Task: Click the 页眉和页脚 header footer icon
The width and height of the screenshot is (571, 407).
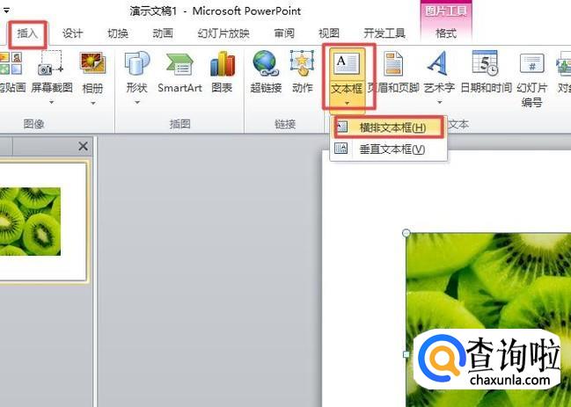Action: tap(393, 63)
